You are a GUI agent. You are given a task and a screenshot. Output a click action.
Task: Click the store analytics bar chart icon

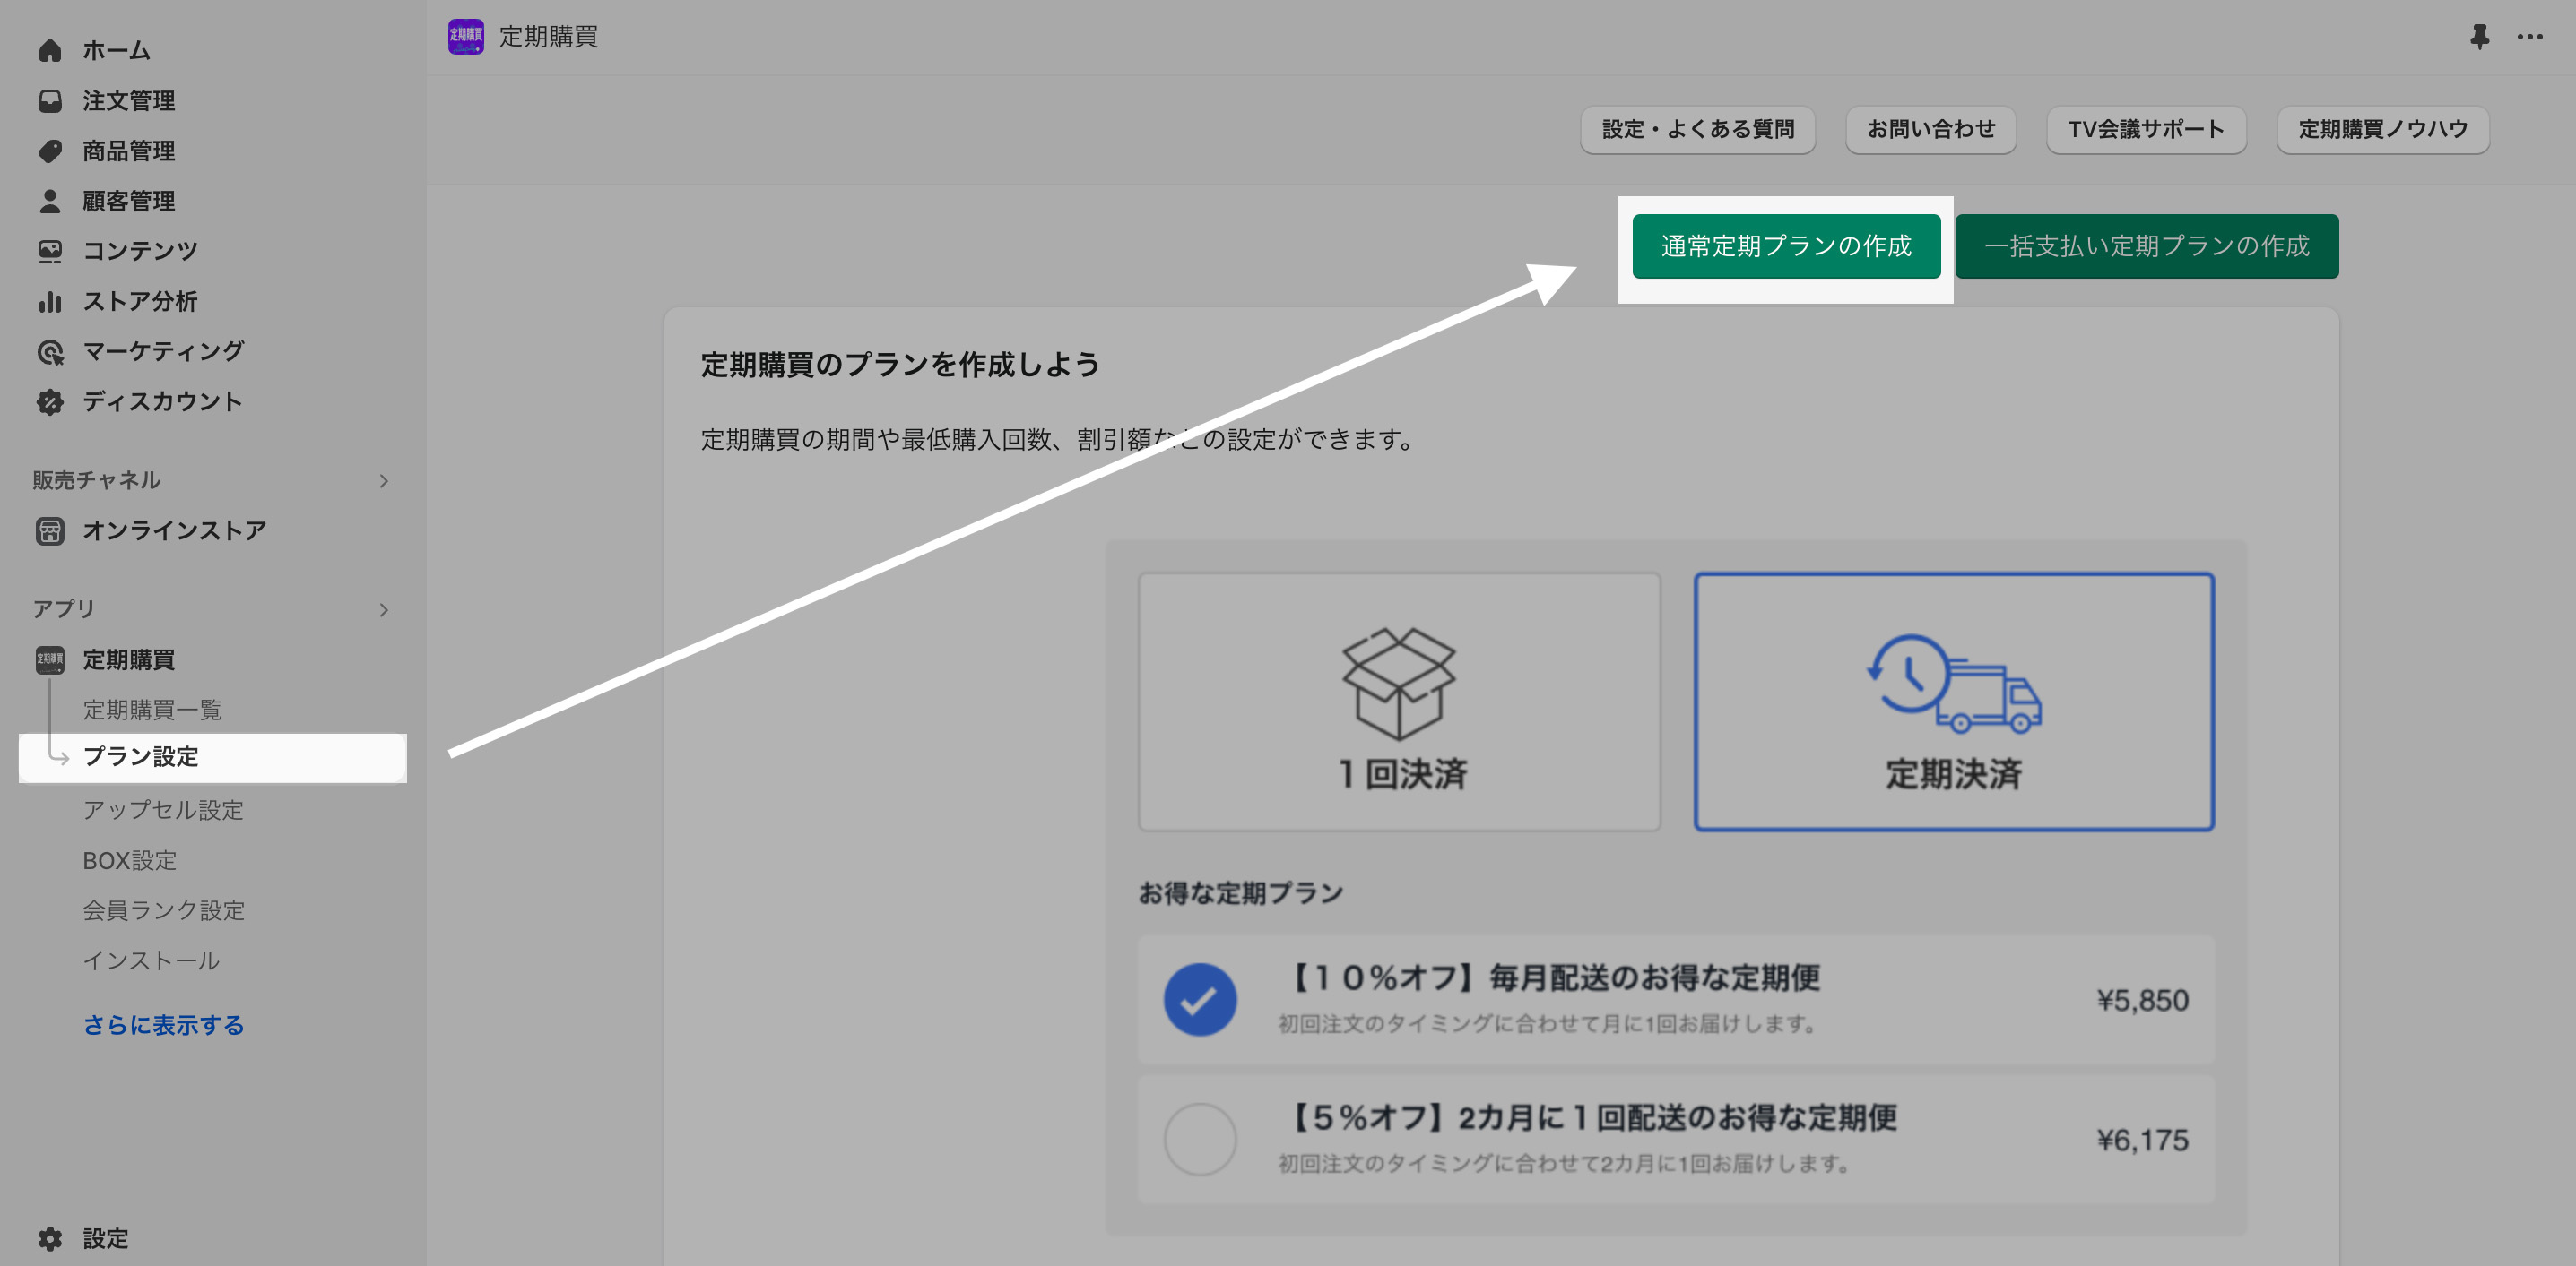(x=50, y=301)
